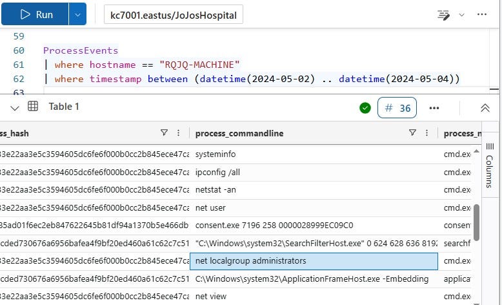Open results more options ellipsis

(434, 108)
